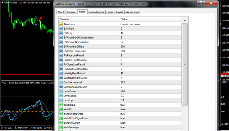Click the Interpolate boolean type icon
This screenshot has height=131, width=229.
click(61, 105)
